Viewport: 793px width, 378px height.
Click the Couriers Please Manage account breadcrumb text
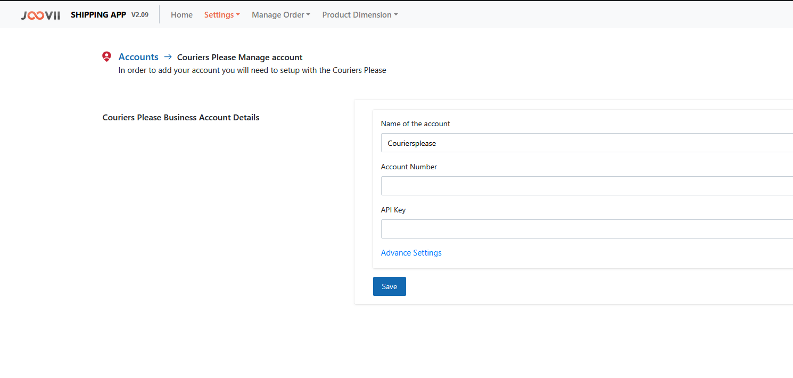(239, 57)
